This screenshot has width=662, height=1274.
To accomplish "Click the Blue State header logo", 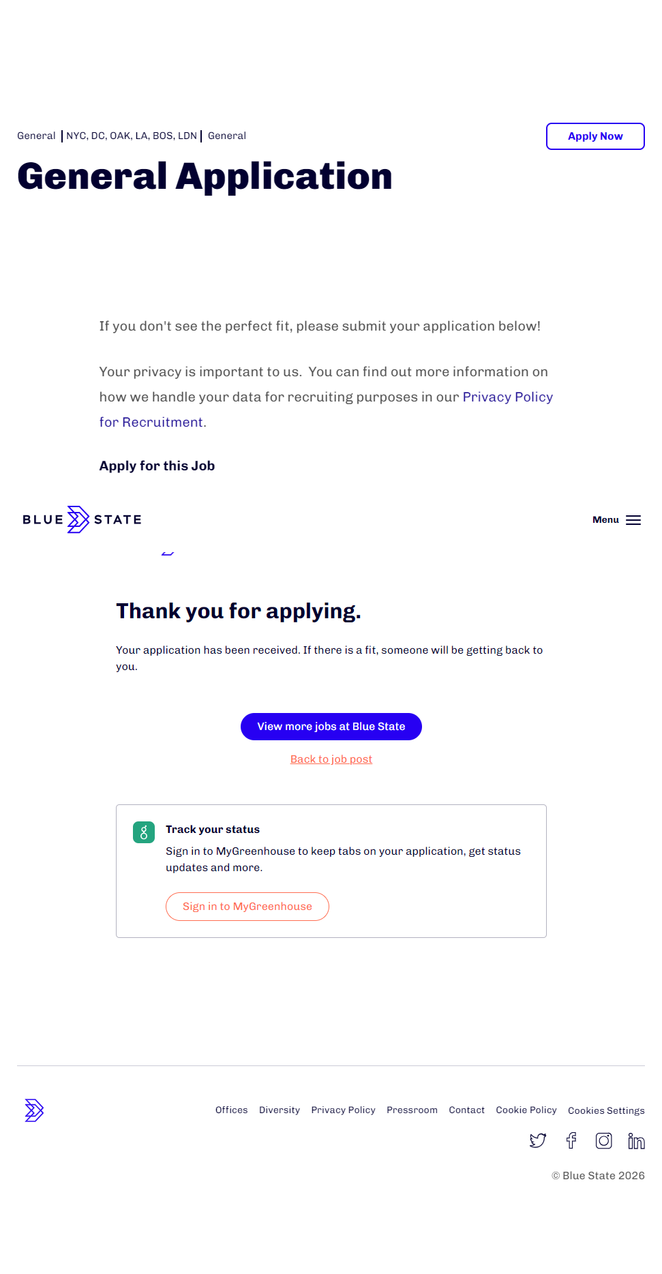I will coord(82,519).
